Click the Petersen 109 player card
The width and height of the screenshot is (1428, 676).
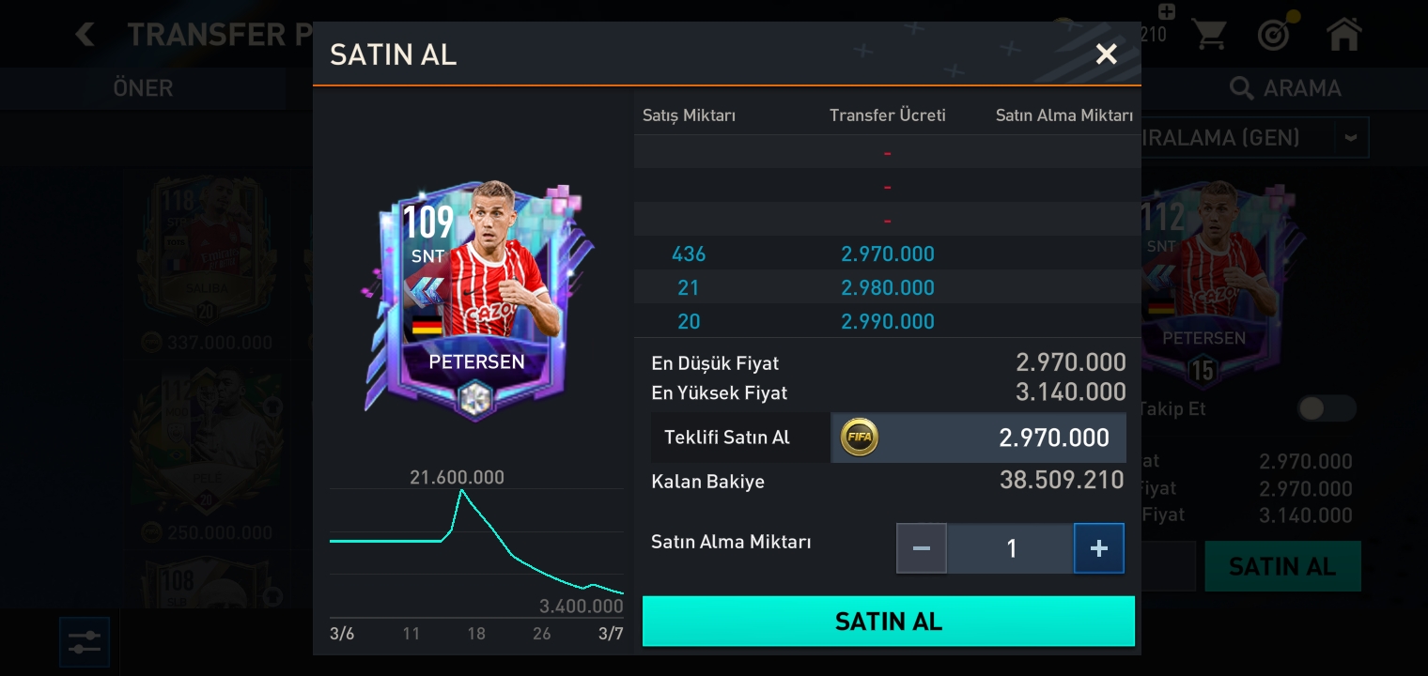[x=478, y=300]
